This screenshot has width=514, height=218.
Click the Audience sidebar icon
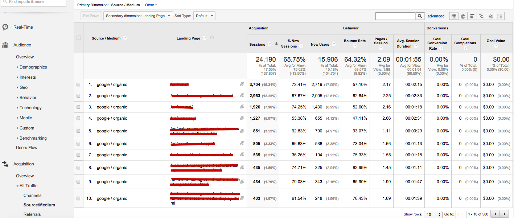click(5, 45)
